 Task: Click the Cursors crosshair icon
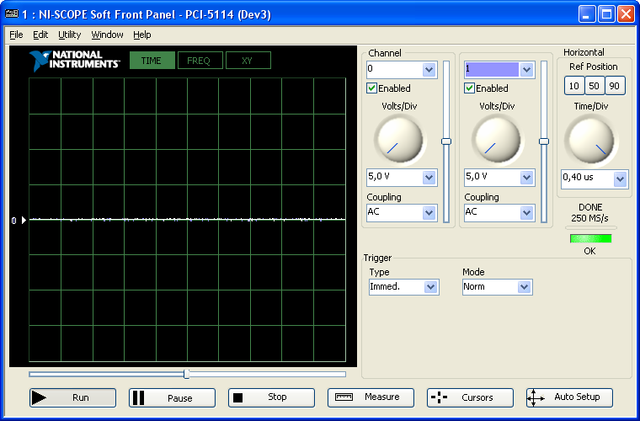(x=440, y=397)
